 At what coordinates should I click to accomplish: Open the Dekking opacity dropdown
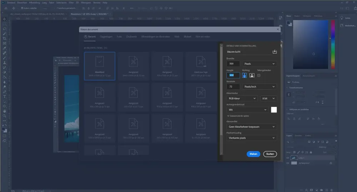tap(335, 147)
